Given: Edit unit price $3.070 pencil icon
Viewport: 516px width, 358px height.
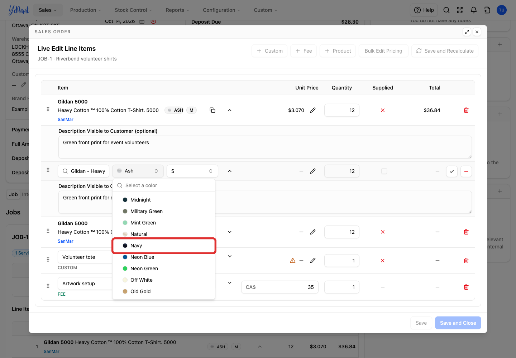Looking at the screenshot, I should coord(313,110).
